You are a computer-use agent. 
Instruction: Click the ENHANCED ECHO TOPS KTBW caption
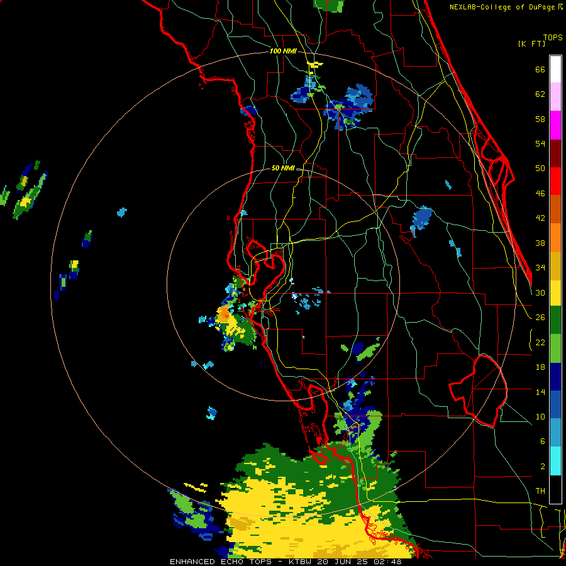285,562
